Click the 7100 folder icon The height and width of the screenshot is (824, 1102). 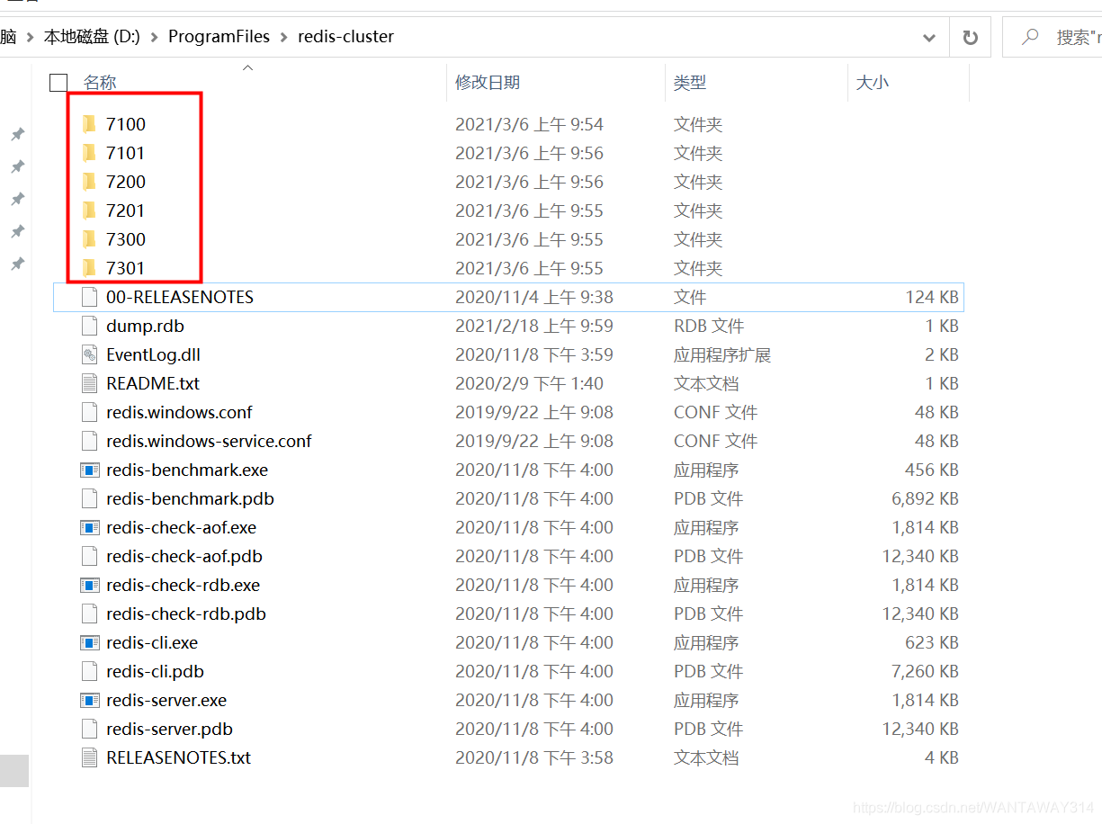89,124
